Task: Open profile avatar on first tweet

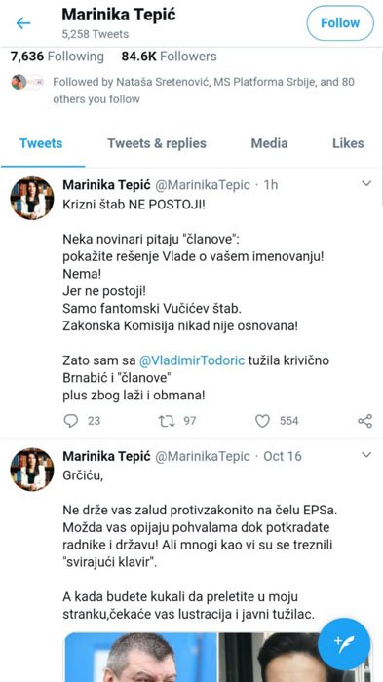Action: [x=32, y=198]
